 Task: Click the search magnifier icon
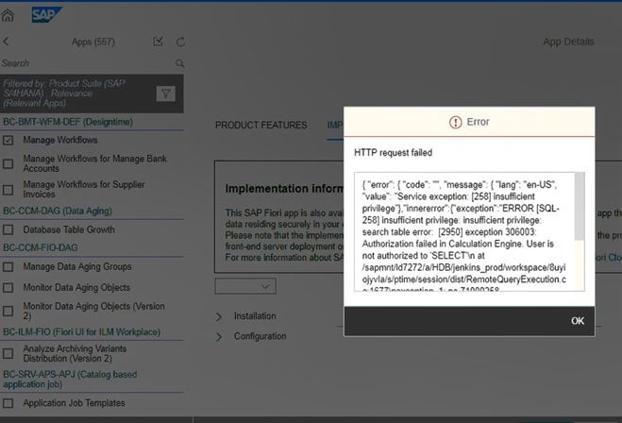(179, 63)
